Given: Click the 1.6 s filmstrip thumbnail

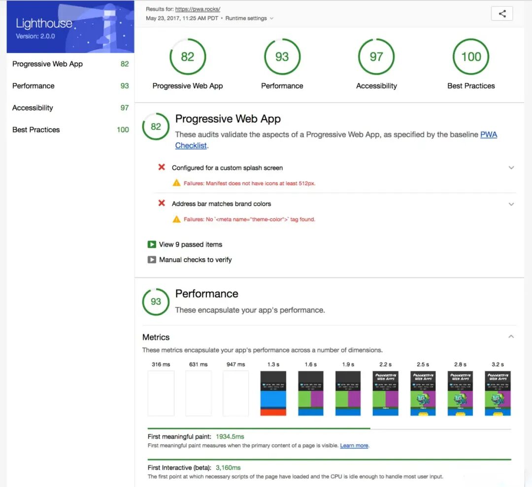Looking at the screenshot, I should click(x=310, y=393).
